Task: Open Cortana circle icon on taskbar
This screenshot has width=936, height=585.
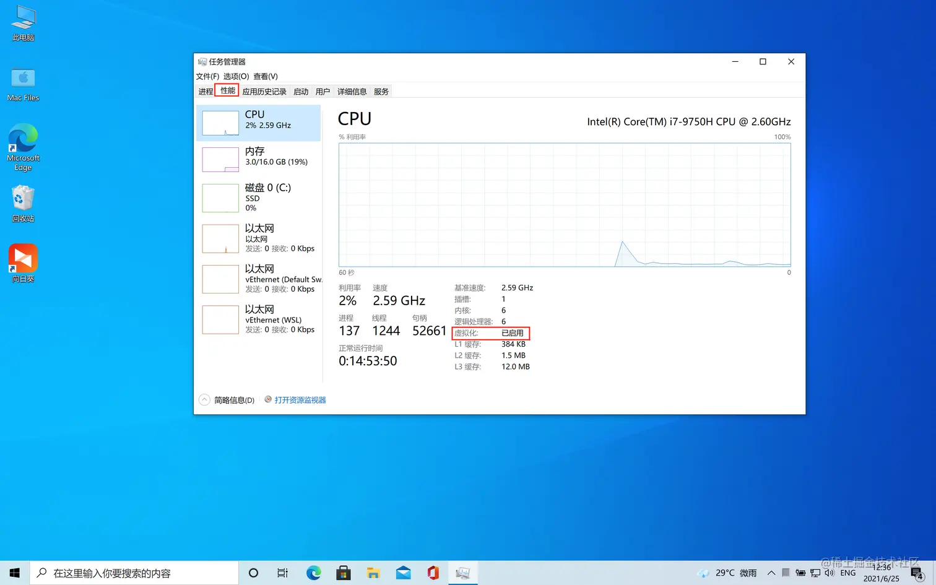Action: (x=253, y=573)
